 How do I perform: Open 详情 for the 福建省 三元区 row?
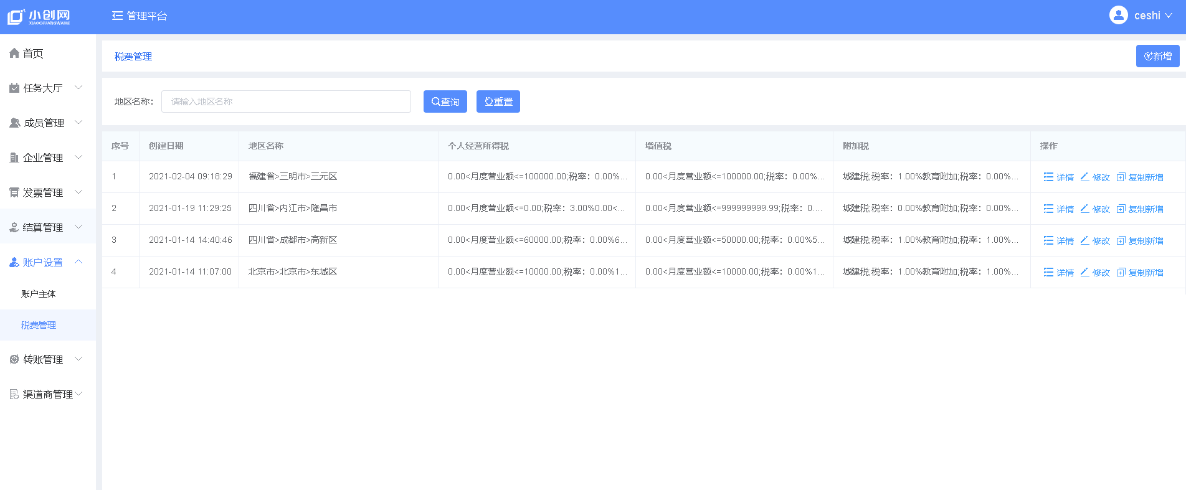(x=1059, y=177)
